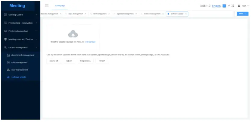251x122 pixels.
Task: Click the power off button
Action: coord(54,61)
